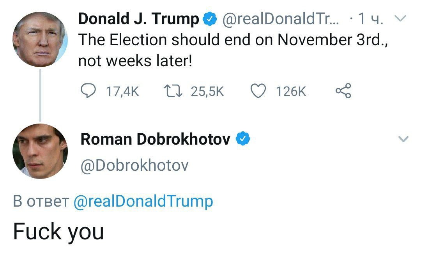Open the 17,4K replies count

point(122,91)
